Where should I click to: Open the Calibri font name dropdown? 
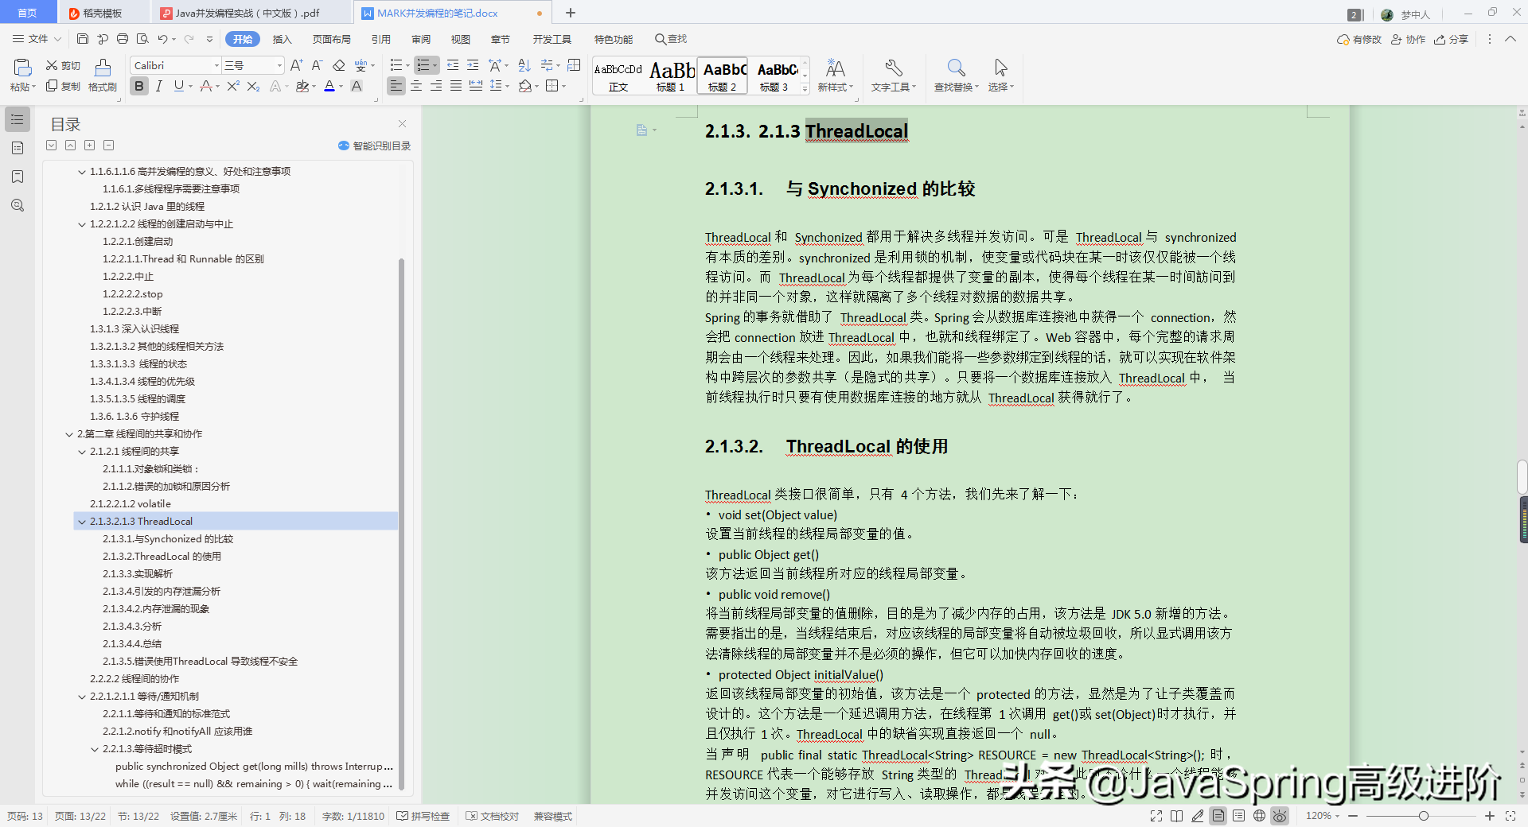coord(216,65)
